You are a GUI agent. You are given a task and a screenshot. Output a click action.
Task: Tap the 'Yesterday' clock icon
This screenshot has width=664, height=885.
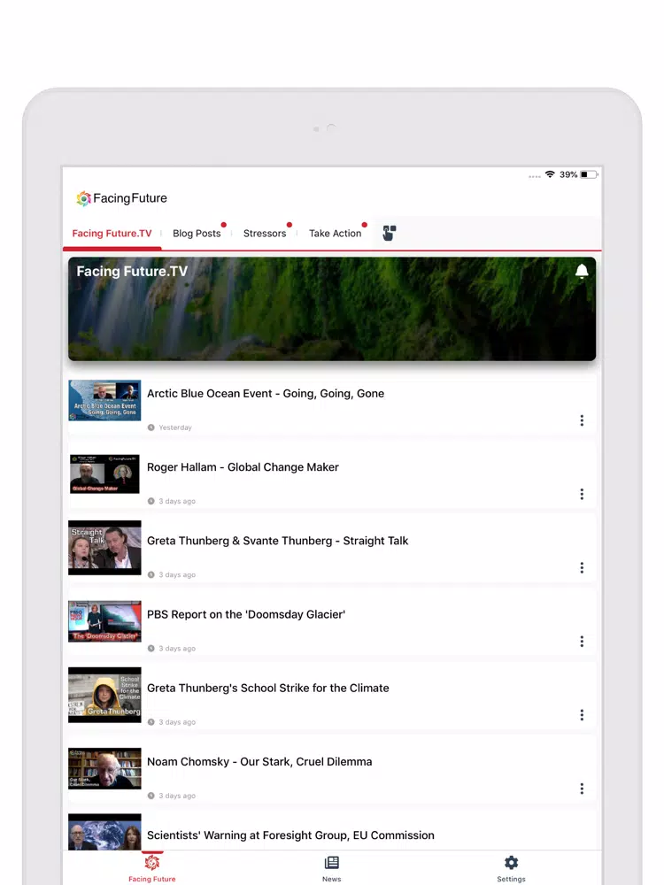tap(151, 427)
